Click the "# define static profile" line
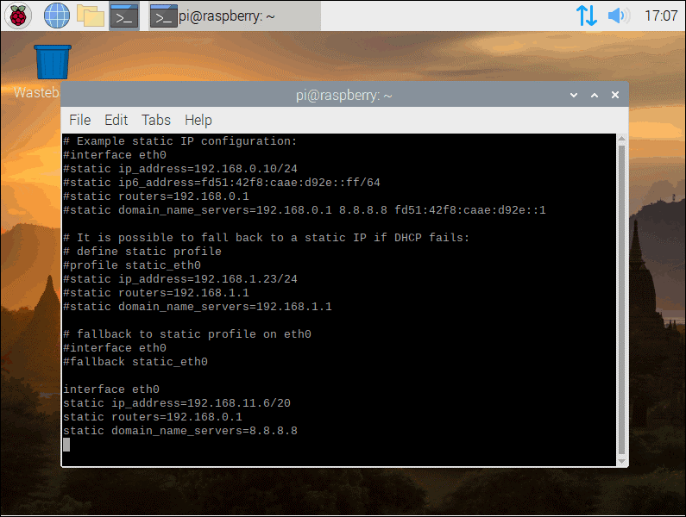The height and width of the screenshot is (517, 686). click(142, 252)
